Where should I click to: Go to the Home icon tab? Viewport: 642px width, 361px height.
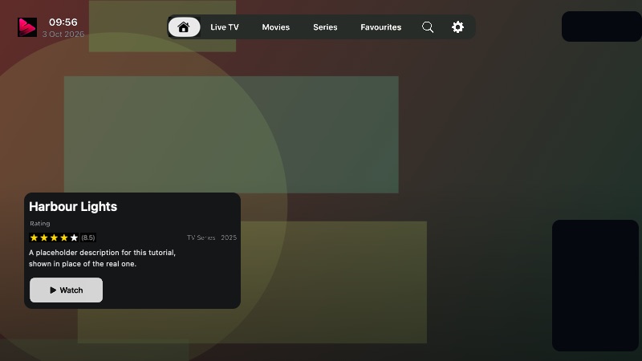pos(184,27)
